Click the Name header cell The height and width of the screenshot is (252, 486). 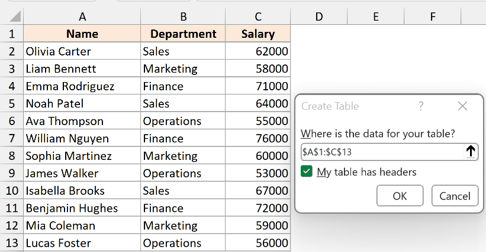(82, 34)
